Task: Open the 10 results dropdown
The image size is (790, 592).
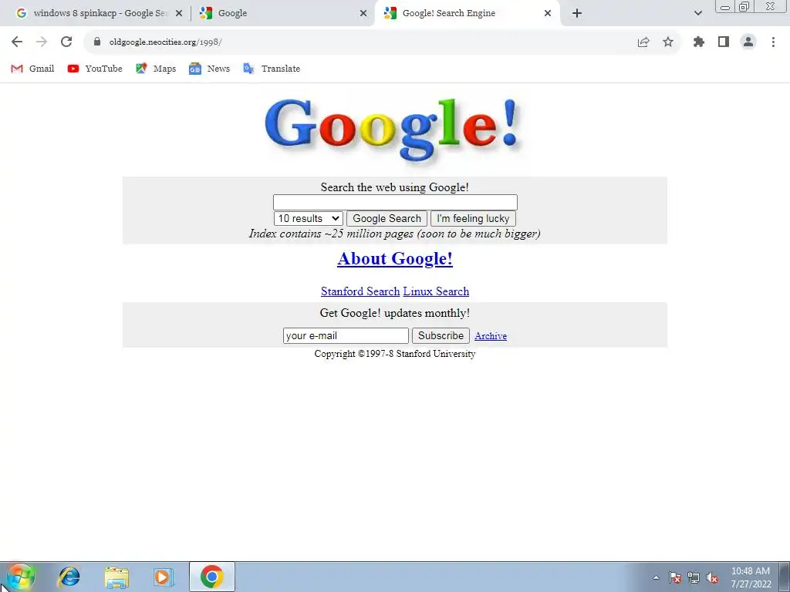Action: [x=309, y=218]
